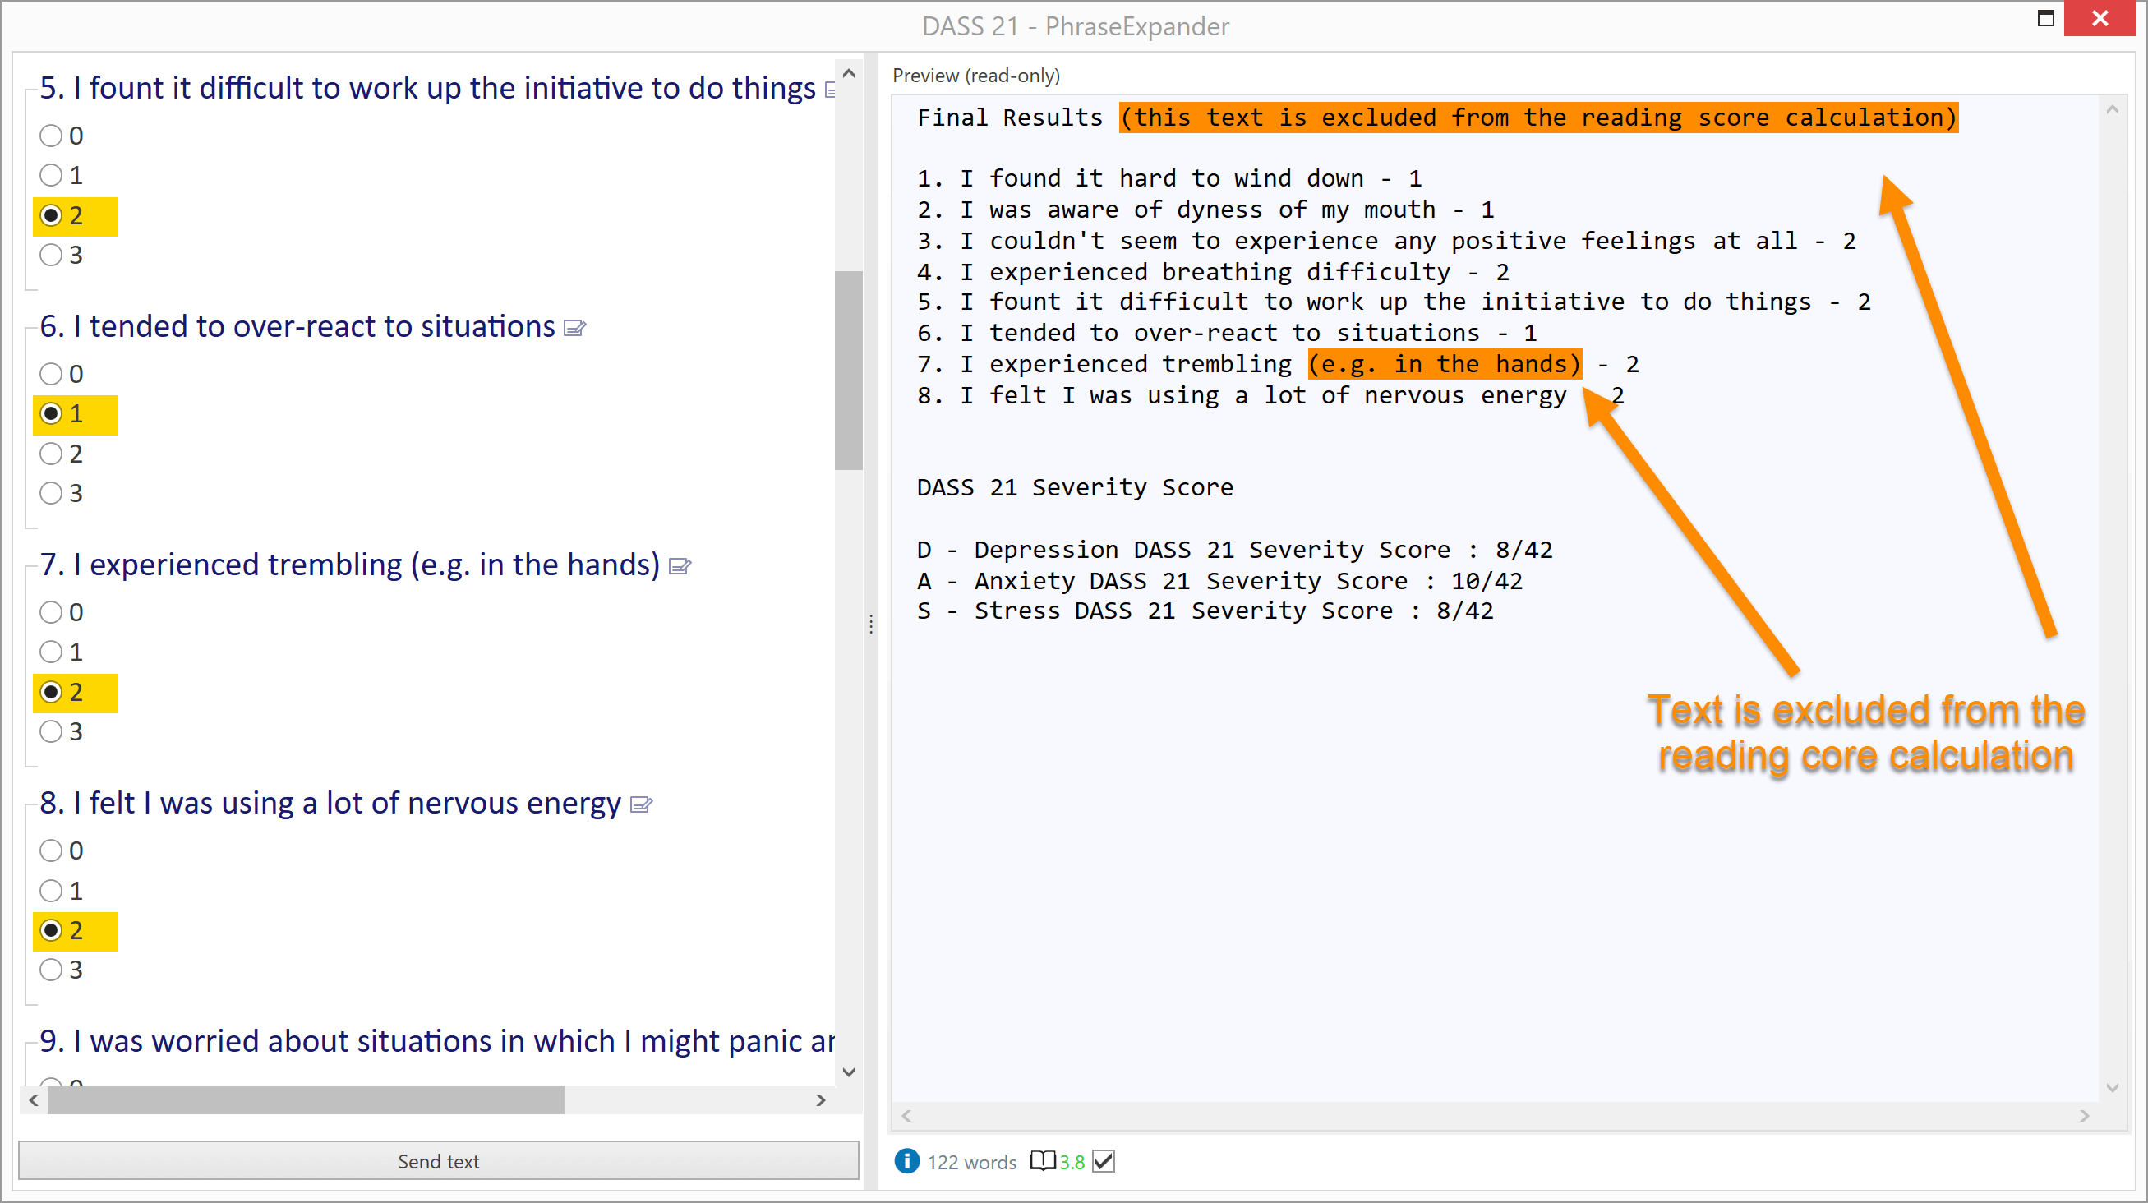Click the form's horizontal scrollbar left arrow
Image resolution: width=2148 pixels, height=1203 pixels.
click(34, 1100)
